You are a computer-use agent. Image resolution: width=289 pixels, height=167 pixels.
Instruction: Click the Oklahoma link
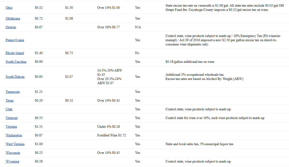click(13, 18)
